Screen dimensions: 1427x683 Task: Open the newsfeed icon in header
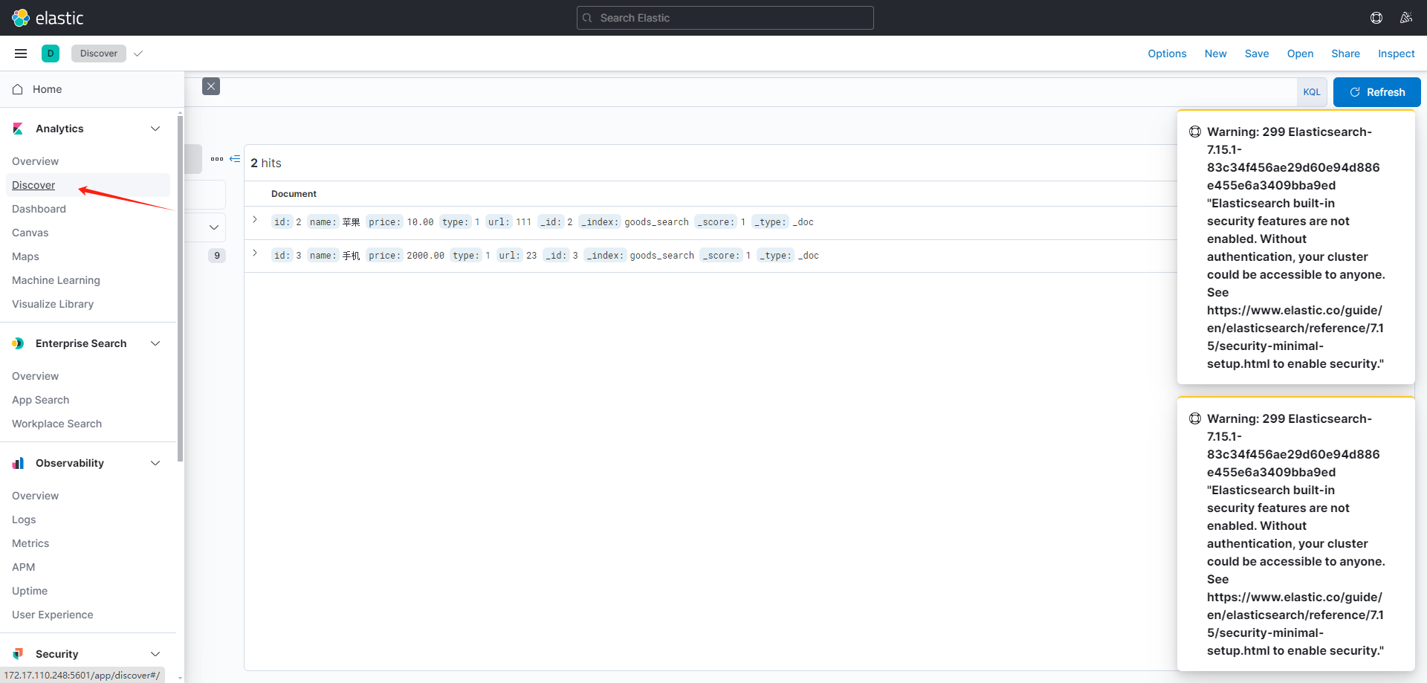1406,18
